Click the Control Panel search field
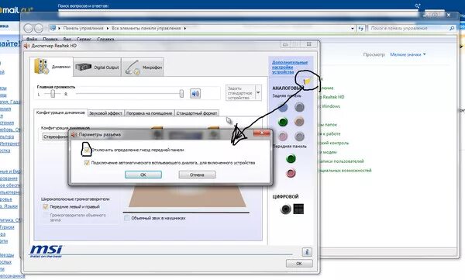 408,28
